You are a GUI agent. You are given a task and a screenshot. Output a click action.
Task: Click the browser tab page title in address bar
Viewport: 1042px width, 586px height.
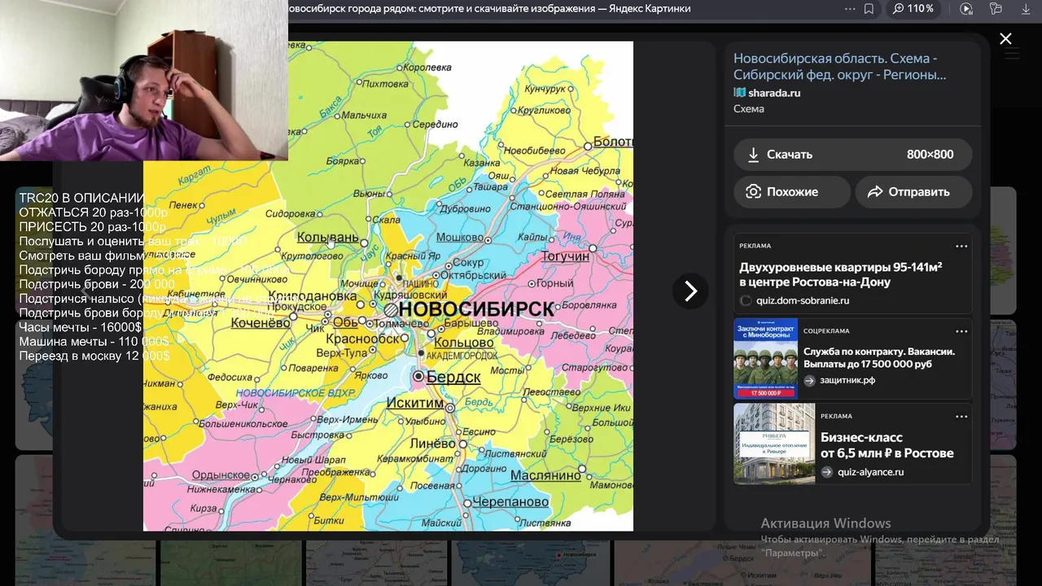click(x=489, y=9)
